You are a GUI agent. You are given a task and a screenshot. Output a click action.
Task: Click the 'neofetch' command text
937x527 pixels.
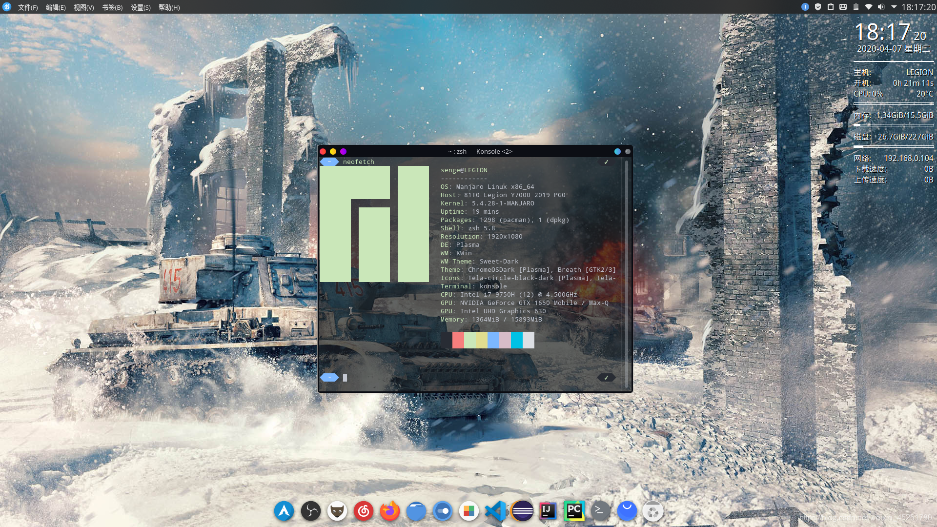coord(359,162)
